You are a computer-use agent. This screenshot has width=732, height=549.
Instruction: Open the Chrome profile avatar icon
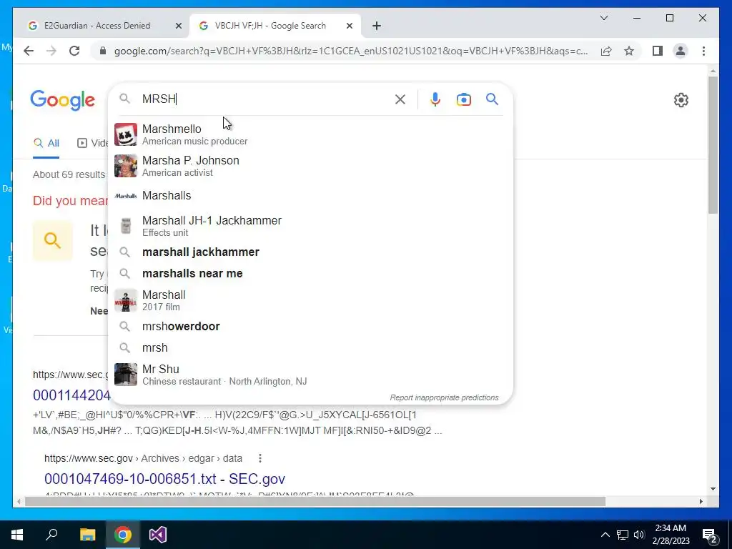(681, 51)
